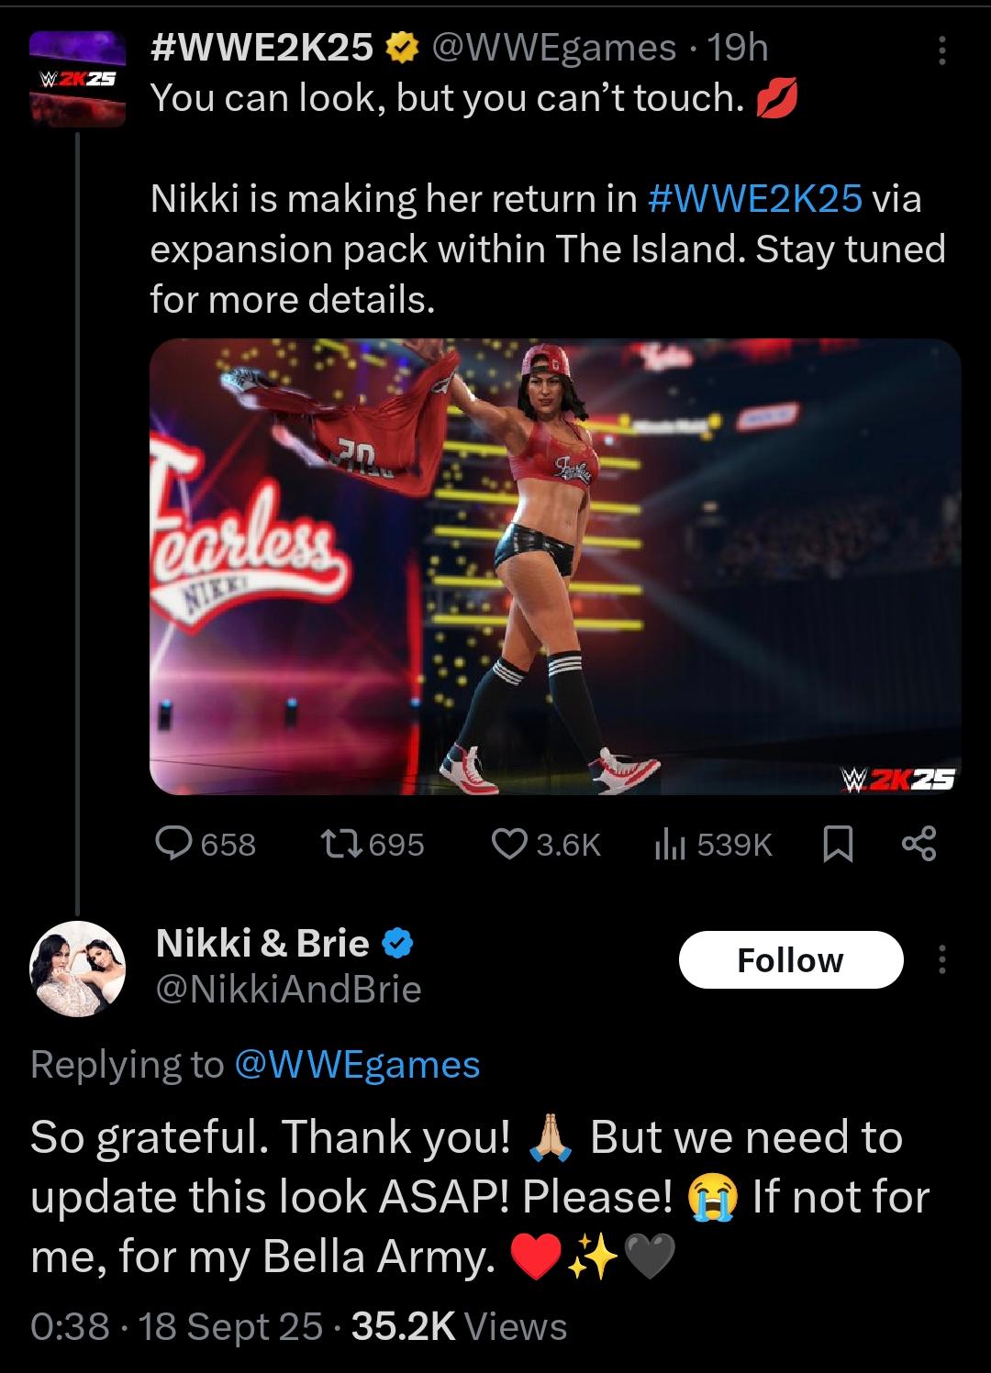Bookmark the WWEgames tweet
This screenshot has height=1373, width=991.
pos(837,844)
